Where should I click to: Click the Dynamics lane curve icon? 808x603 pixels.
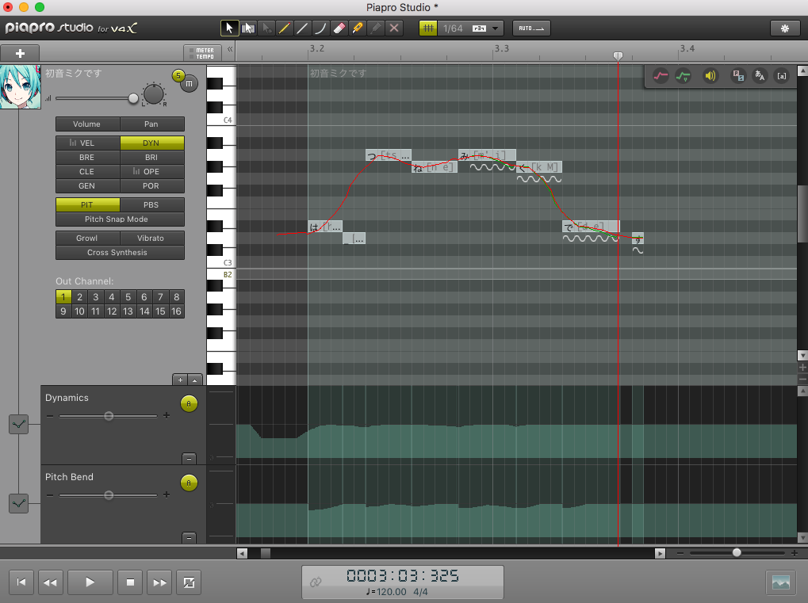click(x=18, y=424)
